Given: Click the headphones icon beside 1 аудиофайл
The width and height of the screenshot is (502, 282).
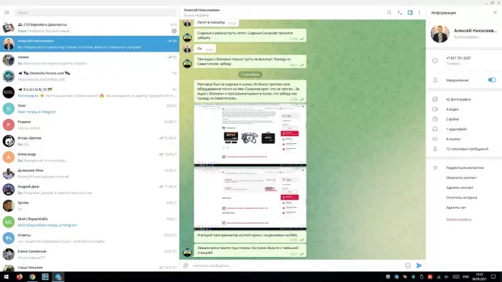Looking at the screenshot, I should click(x=435, y=129).
